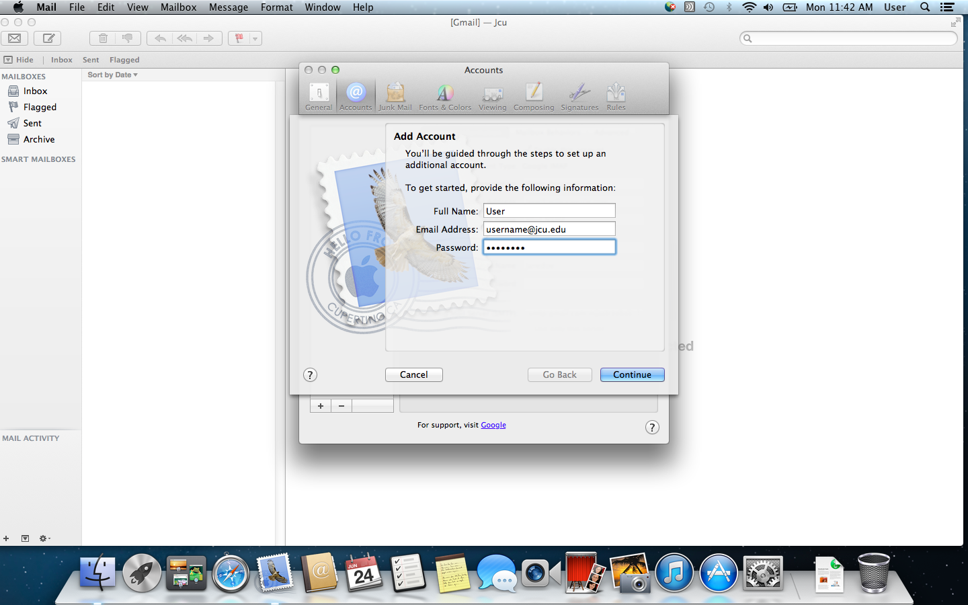Open Spotlight search in menu bar
The image size is (968, 605).
[925, 7]
